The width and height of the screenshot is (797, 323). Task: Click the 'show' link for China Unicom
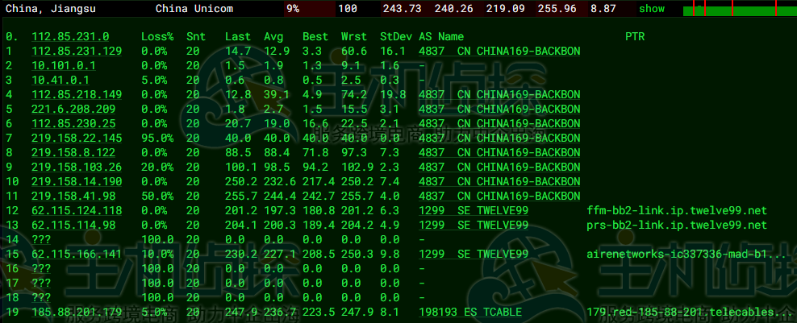click(x=652, y=9)
